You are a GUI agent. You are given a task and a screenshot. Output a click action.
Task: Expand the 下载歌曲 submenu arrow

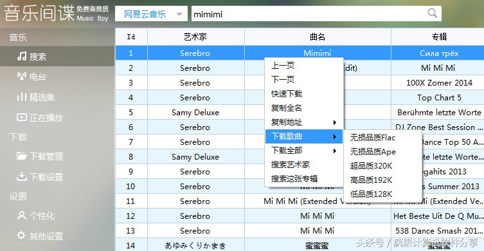(335, 136)
